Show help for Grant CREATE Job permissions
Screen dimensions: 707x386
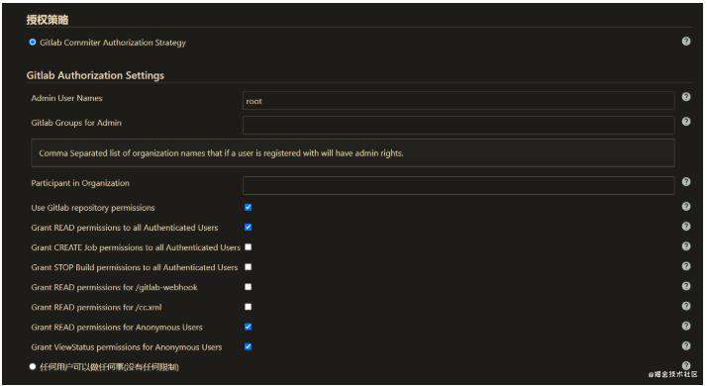point(686,245)
